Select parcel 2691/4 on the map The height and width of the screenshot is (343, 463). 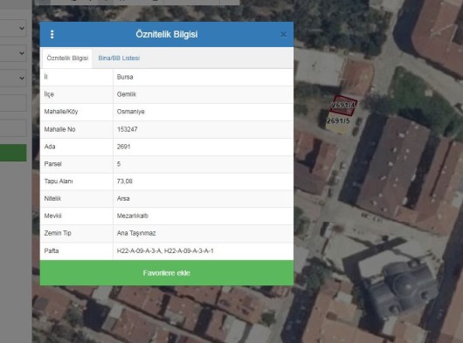[x=343, y=105]
